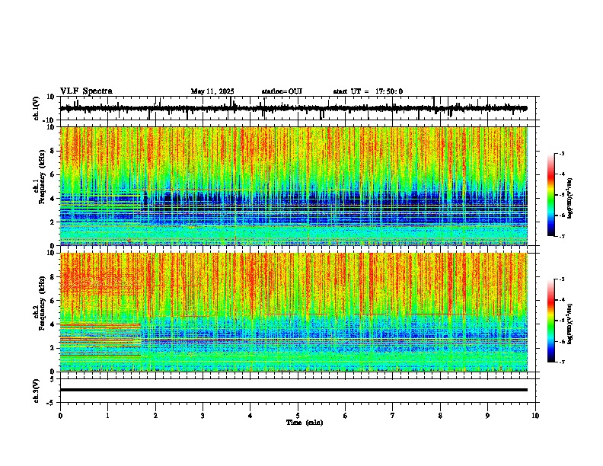Screen dimensions: 603x466
Task: Click the time axis tick label "9"
Action: pos(487,416)
